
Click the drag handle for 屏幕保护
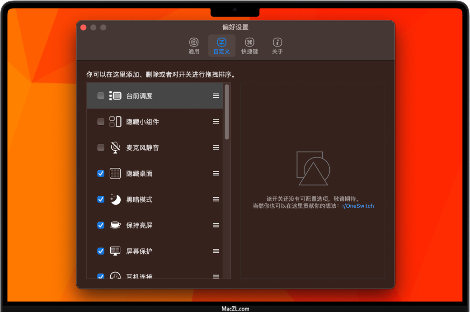(216, 251)
